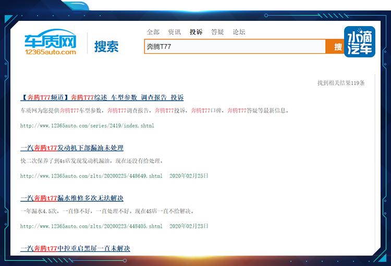This screenshot has width=391, height=266.
Task: Click snippet 一年漏水4.5次，一直修不好
Action: [x=107, y=211]
